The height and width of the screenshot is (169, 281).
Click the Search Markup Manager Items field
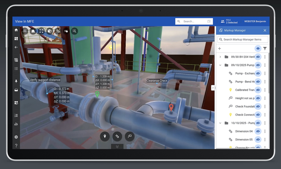pyautogui.click(x=242, y=40)
